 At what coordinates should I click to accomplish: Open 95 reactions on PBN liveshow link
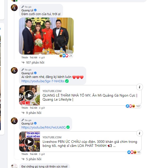tap(134, 152)
